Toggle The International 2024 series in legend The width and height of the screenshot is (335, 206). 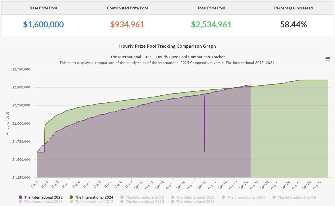pyautogui.click(x=91, y=197)
